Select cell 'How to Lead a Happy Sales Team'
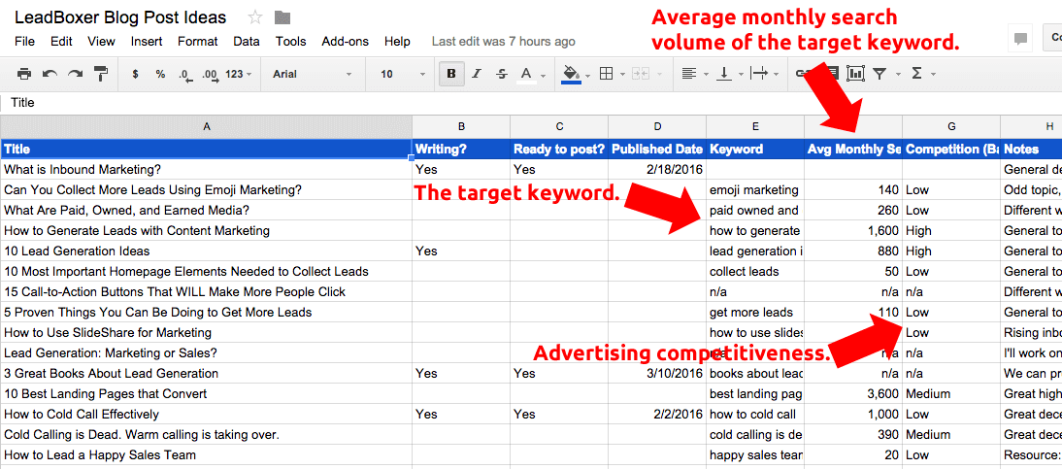 [206, 454]
